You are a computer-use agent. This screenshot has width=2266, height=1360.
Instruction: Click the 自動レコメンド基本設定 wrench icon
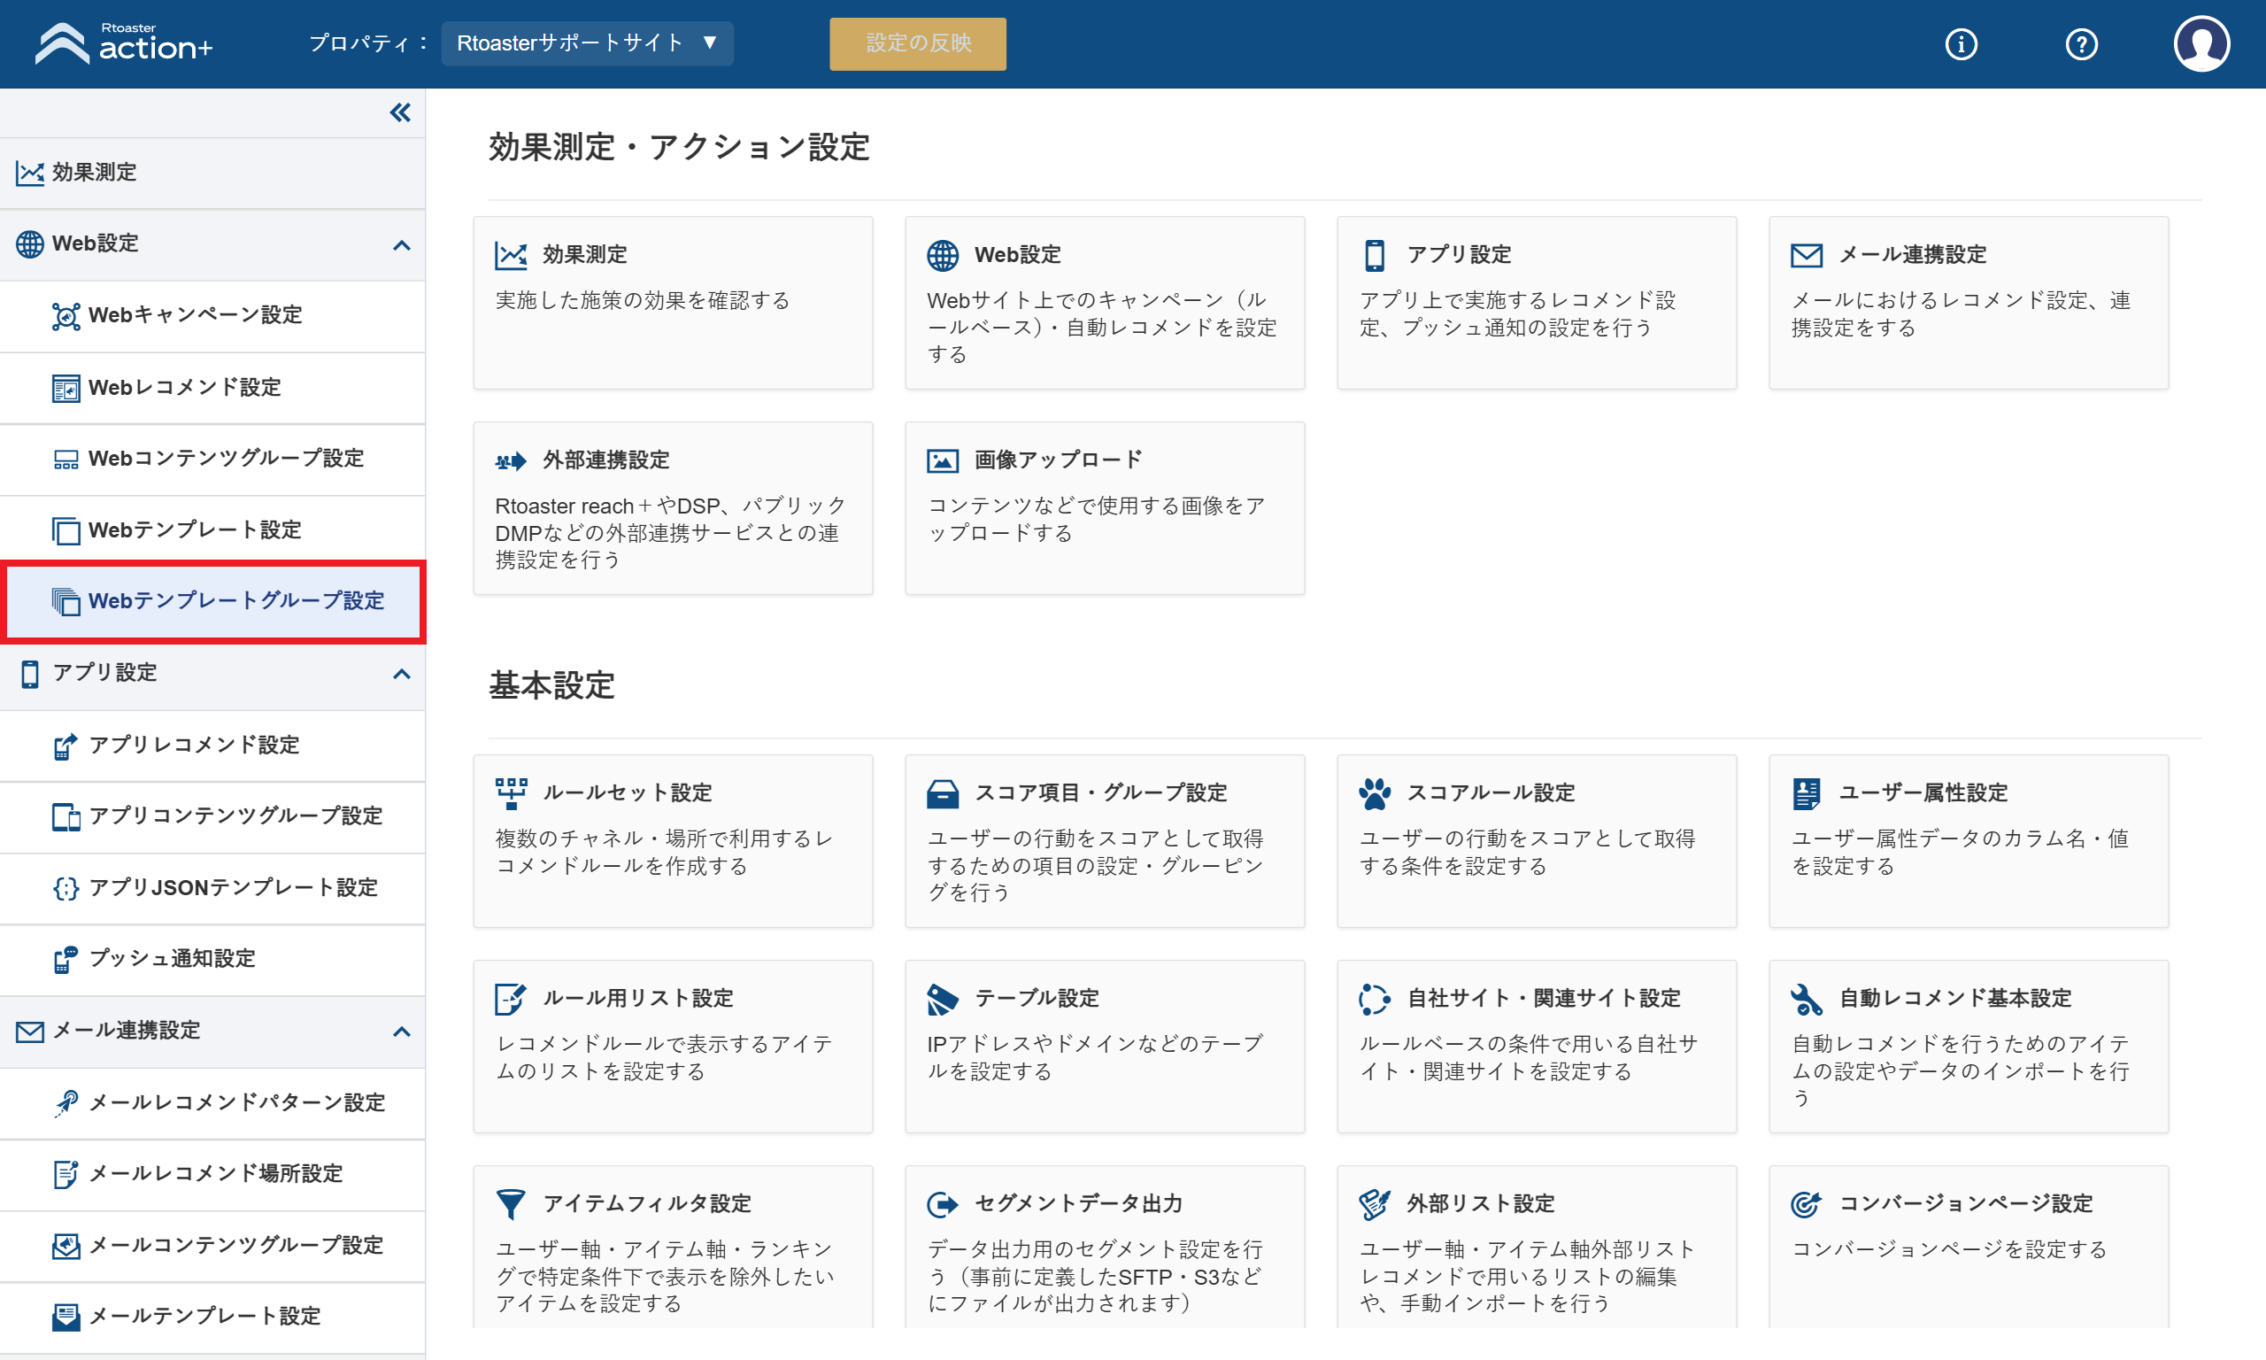coord(1807,999)
